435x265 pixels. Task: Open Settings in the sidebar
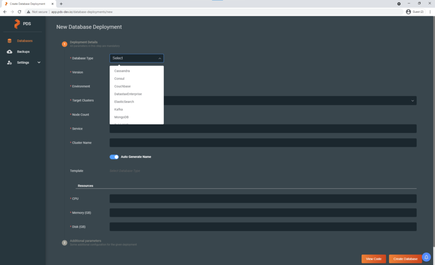click(23, 62)
